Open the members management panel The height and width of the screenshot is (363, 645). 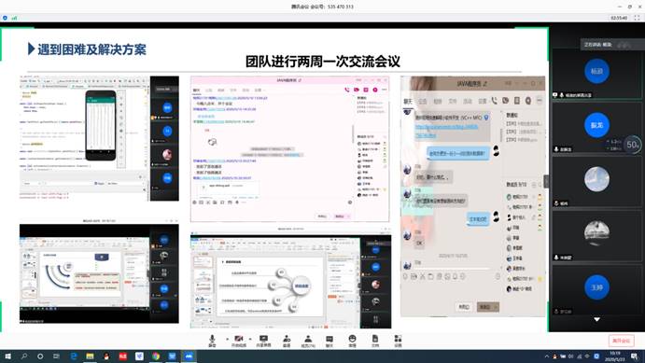click(x=308, y=341)
